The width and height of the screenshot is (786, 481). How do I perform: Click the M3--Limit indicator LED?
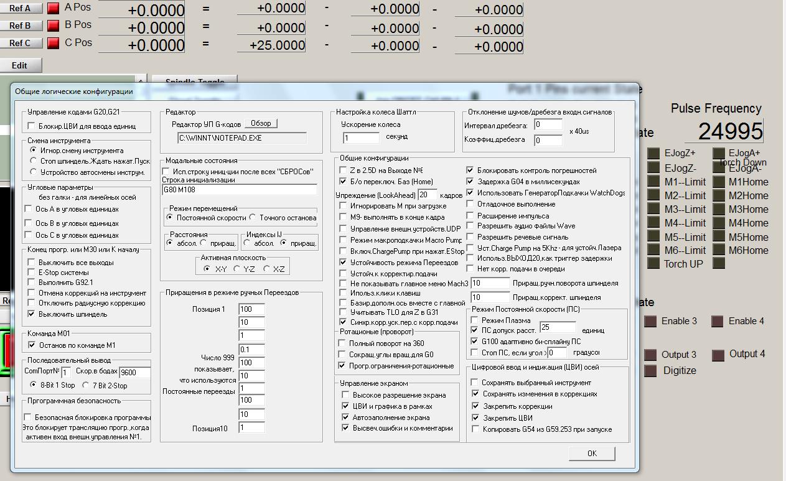(653, 209)
